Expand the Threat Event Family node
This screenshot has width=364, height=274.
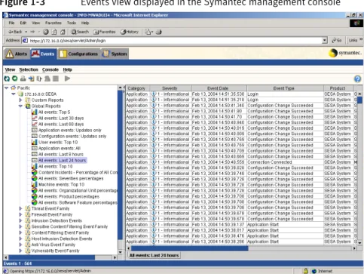point(21,208)
